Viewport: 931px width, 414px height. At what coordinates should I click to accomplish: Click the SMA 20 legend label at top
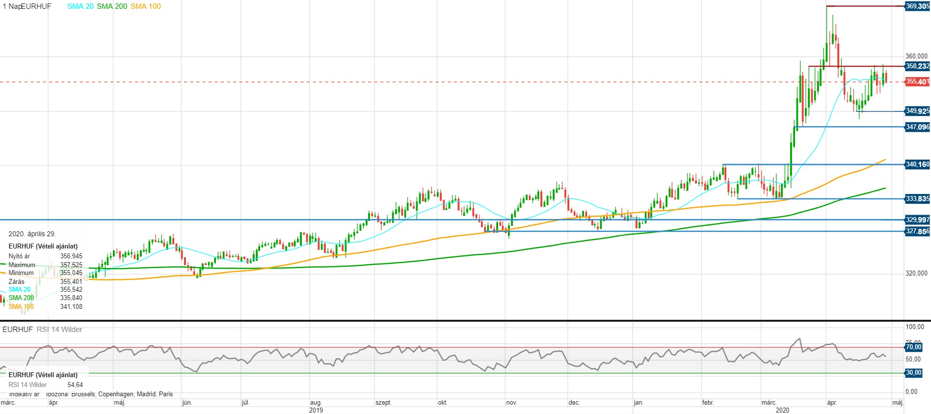coord(80,6)
